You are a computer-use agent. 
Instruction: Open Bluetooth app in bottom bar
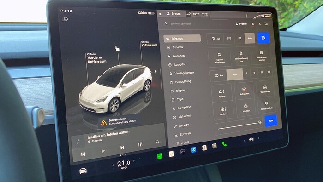[194, 150]
